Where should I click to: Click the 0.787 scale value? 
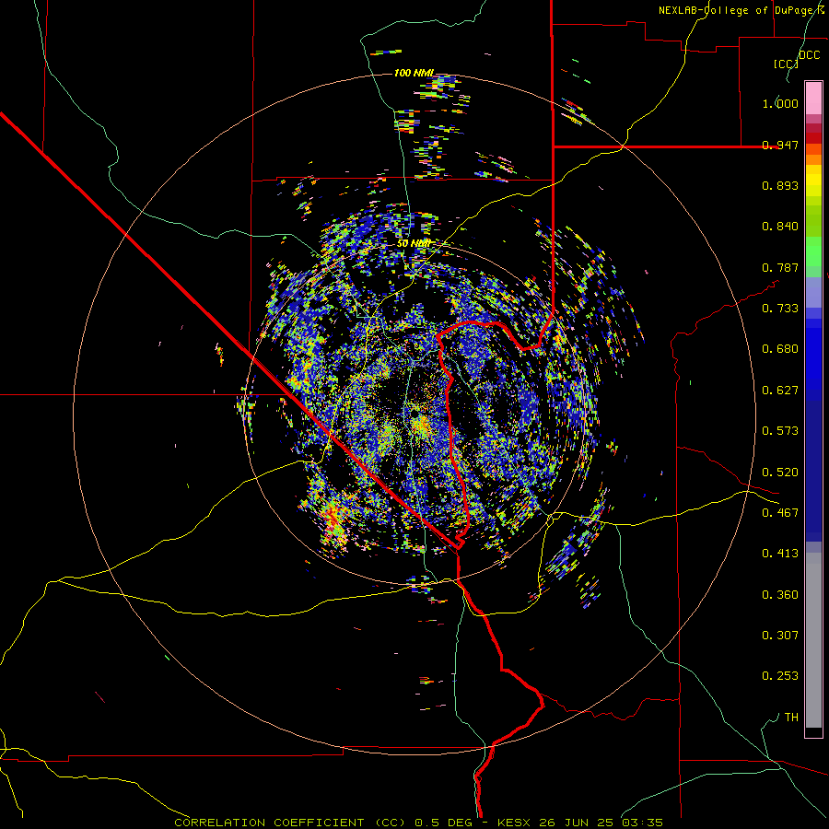(780, 267)
